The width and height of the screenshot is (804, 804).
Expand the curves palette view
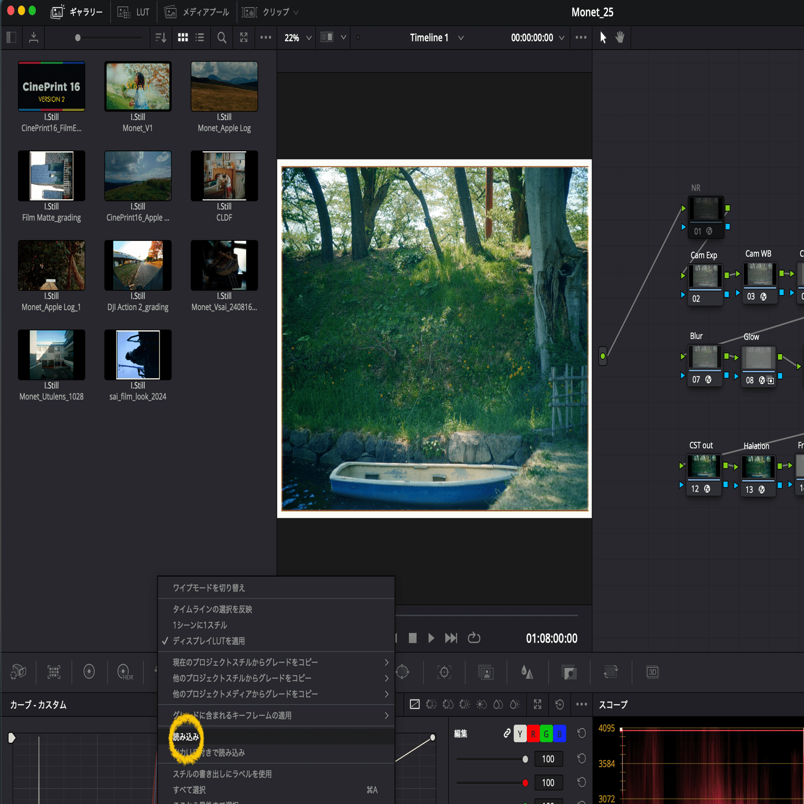[x=538, y=704]
